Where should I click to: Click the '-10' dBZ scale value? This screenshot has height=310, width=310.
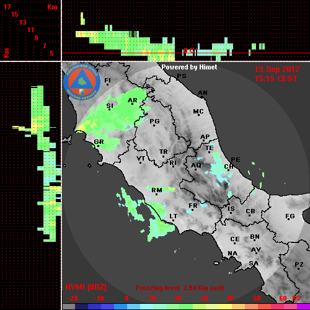coord(99,298)
